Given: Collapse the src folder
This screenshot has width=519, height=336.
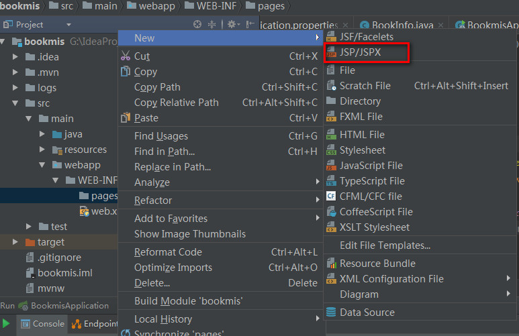Looking at the screenshot, I should coord(15,103).
